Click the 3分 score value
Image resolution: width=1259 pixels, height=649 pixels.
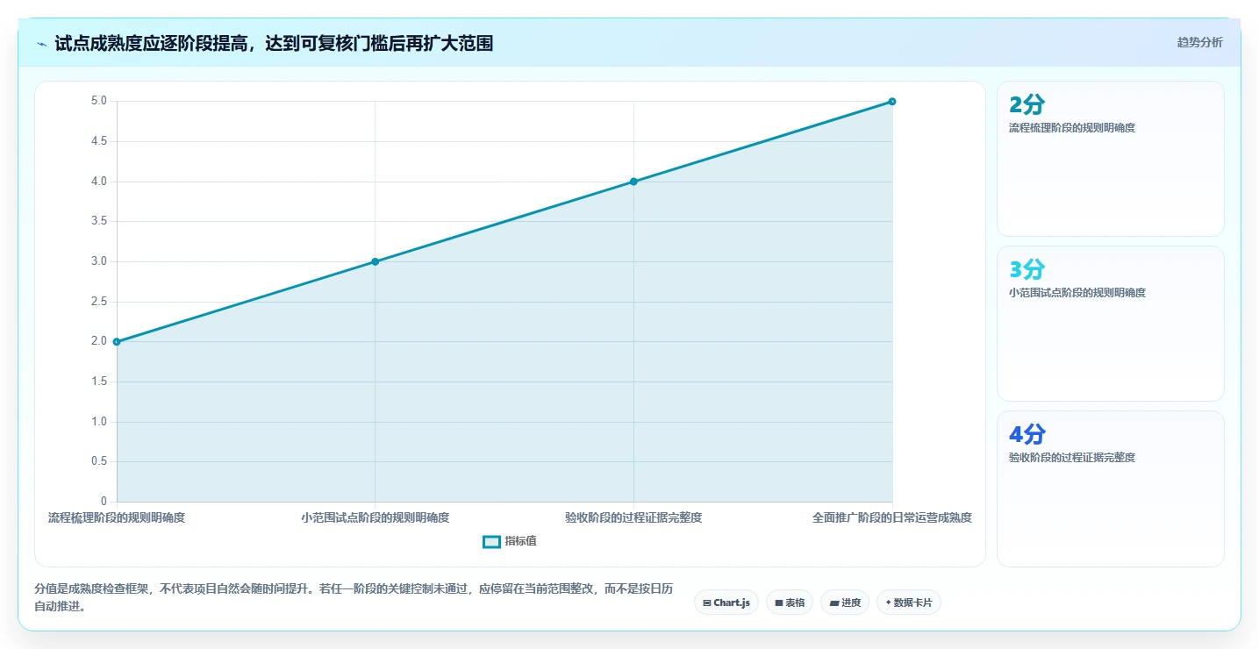[x=1027, y=269]
